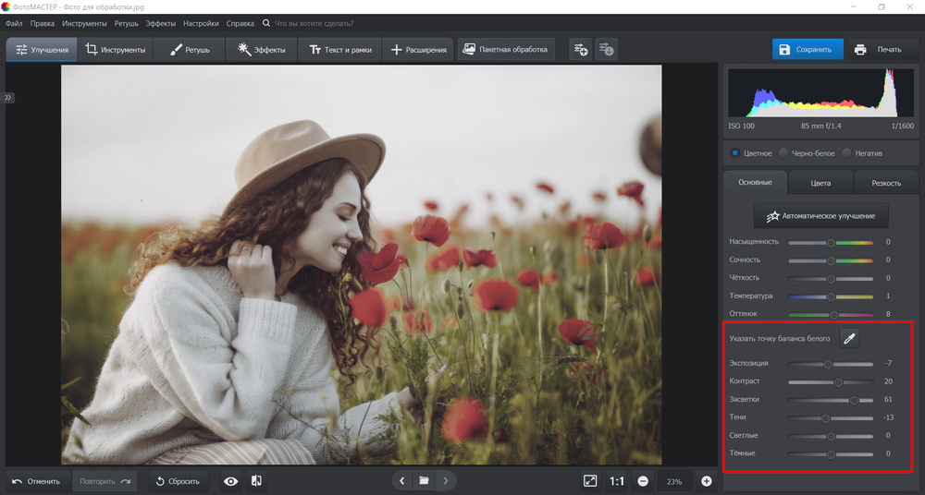Toggle the eye preview icon
The image size is (925, 495).
tap(230, 481)
